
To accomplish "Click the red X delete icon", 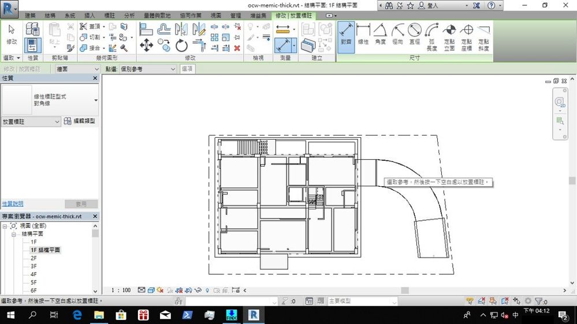I will pos(237,48).
